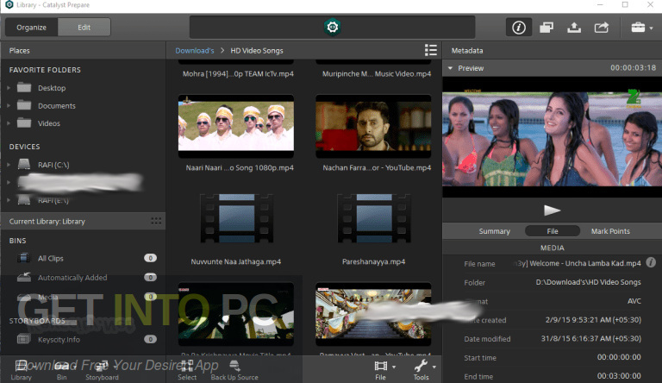This screenshot has width=662, height=383.
Task: Click the Select tool in bottom toolbar
Action: tap(186, 370)
